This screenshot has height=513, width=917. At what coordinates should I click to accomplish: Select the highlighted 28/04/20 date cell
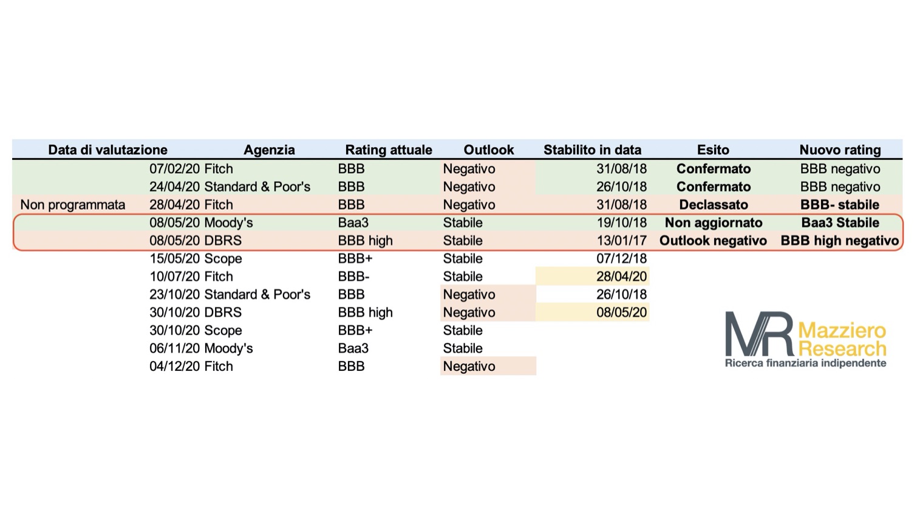click(x=593, y=277)
